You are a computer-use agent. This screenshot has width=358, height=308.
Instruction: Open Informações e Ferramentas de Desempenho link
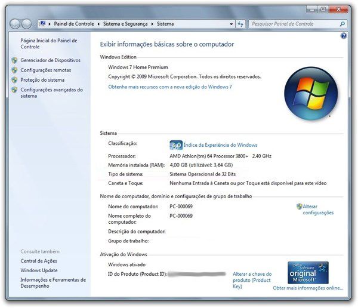tap(53, 283)
